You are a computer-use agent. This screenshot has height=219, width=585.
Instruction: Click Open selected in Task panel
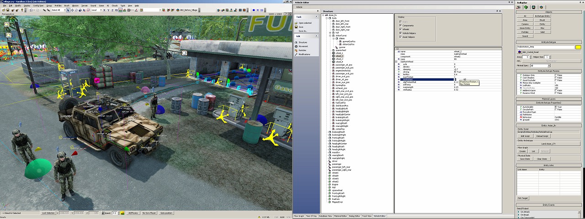(305, 23)
